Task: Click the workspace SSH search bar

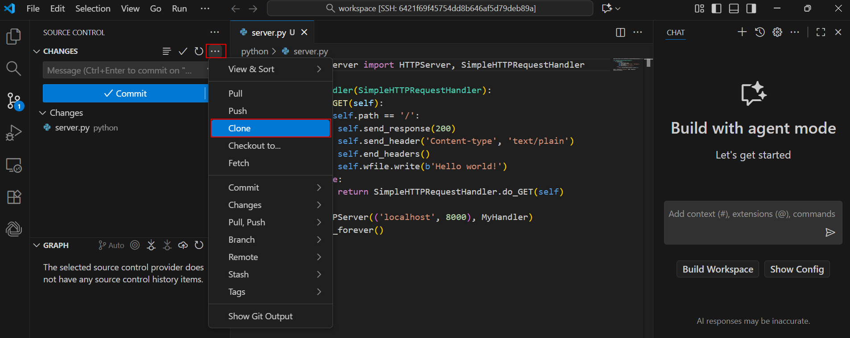Action: click(430, 8)
